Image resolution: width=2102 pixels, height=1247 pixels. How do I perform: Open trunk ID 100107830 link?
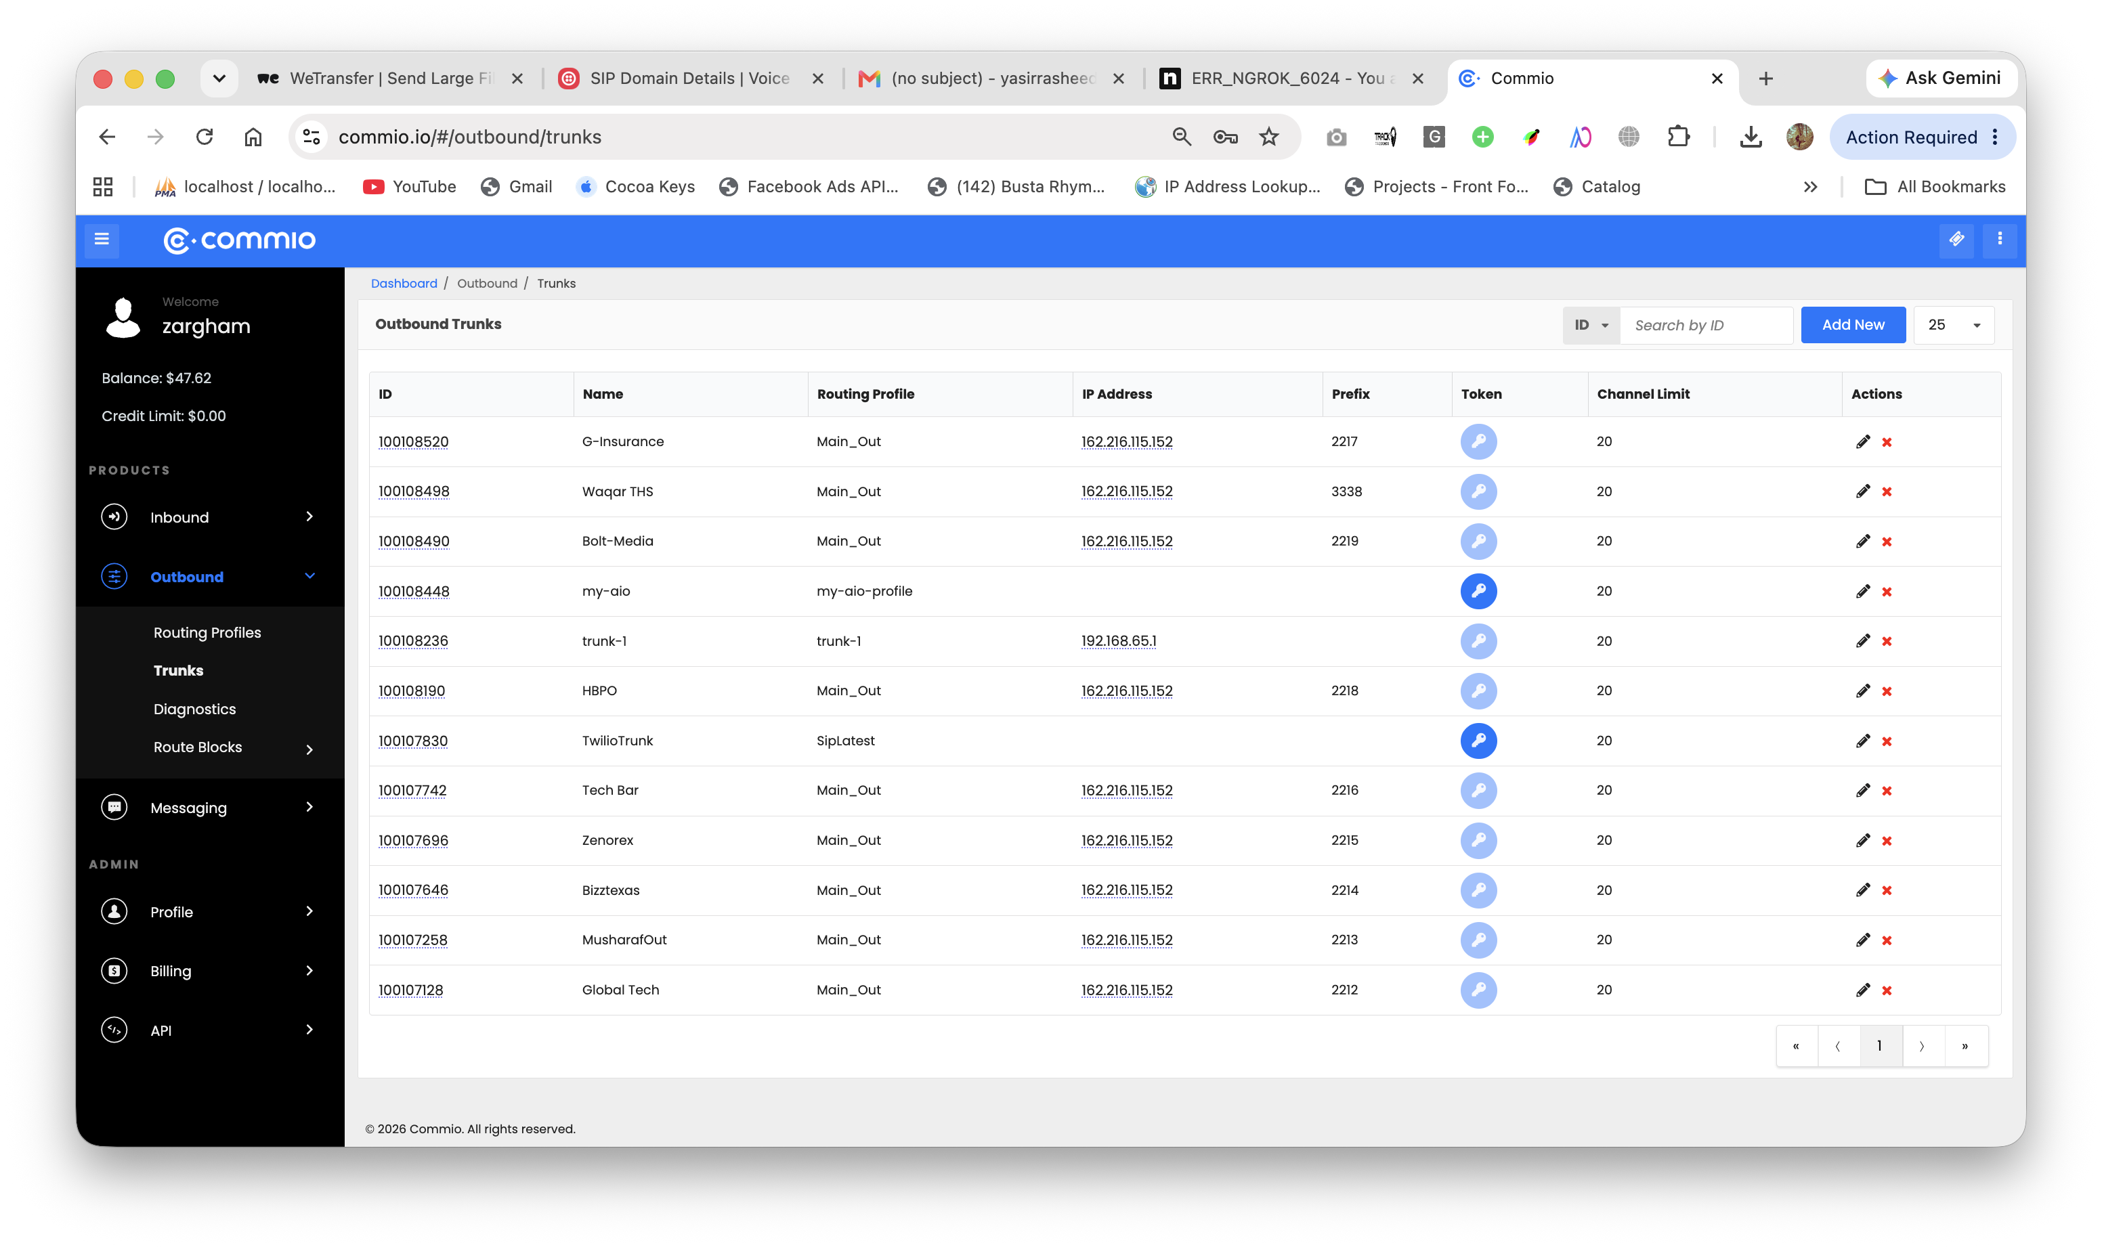[412, 741]
